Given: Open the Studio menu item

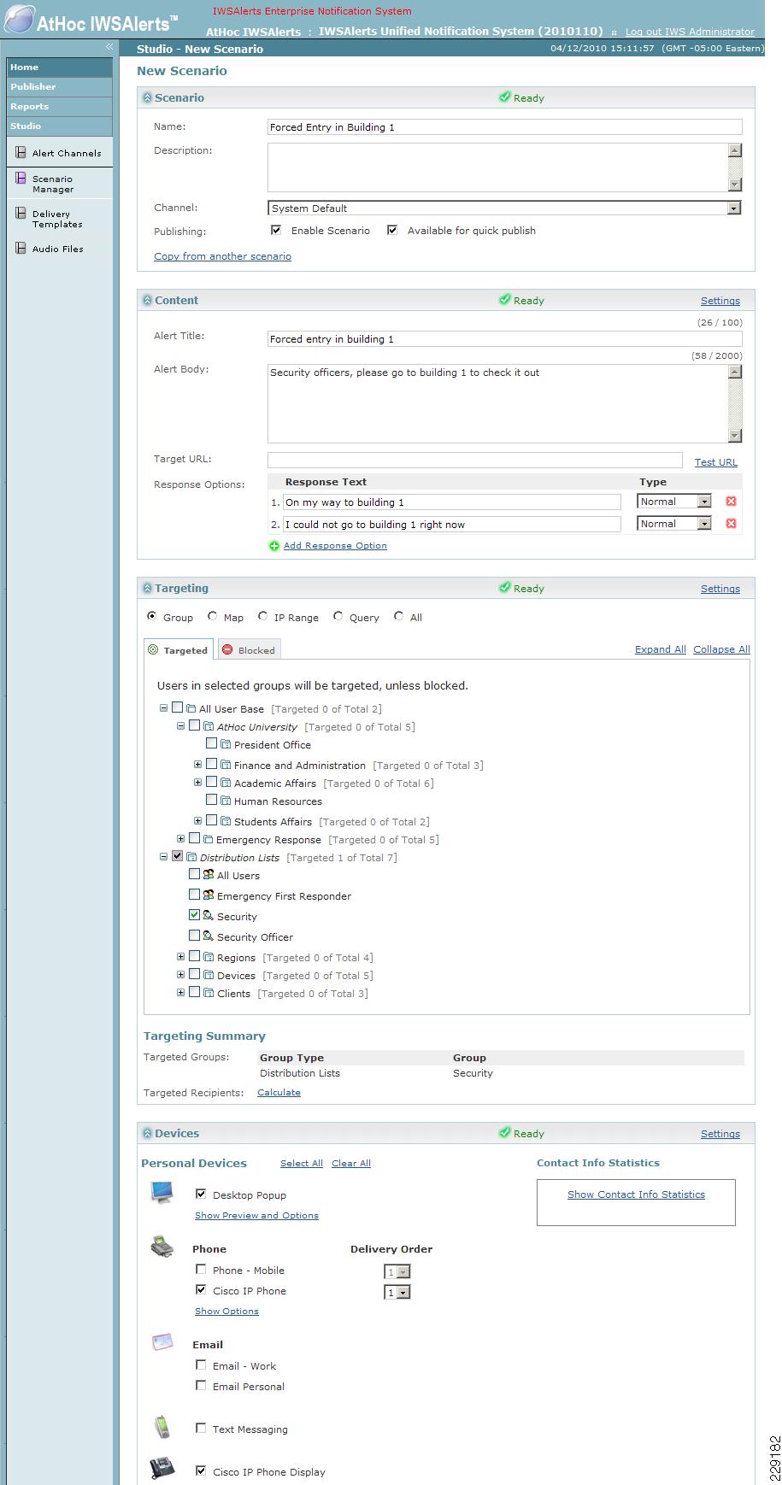Looking at the screenshot, I should 60,126.
